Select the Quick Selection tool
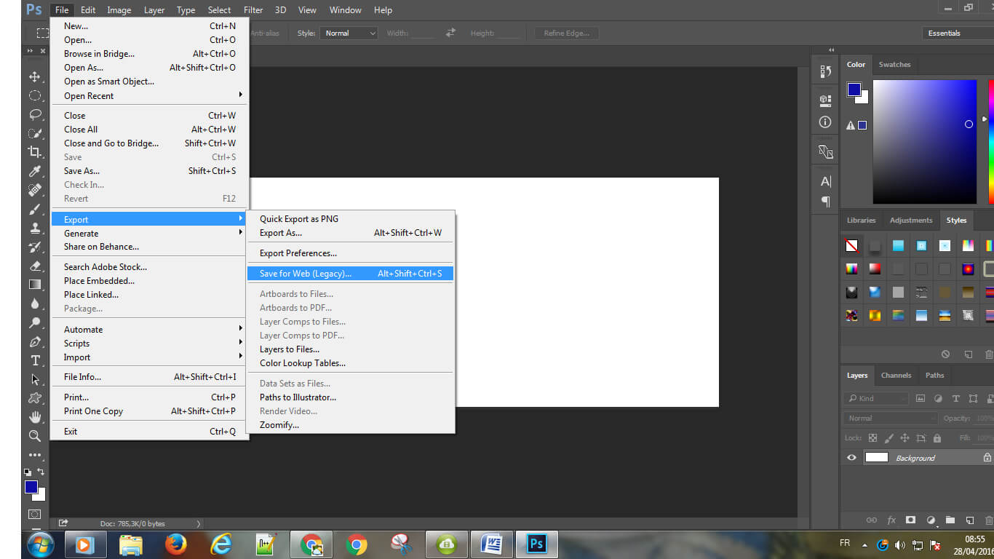 pyautogui.click(x=34, y=133)
